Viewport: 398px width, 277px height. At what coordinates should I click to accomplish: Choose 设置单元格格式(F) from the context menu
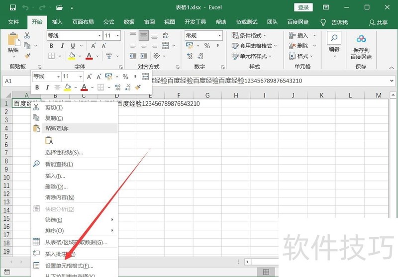click(74, 266)
